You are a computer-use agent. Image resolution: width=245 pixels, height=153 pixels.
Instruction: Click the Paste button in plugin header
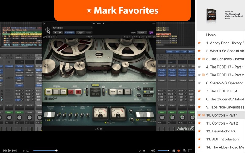[88, 33]
